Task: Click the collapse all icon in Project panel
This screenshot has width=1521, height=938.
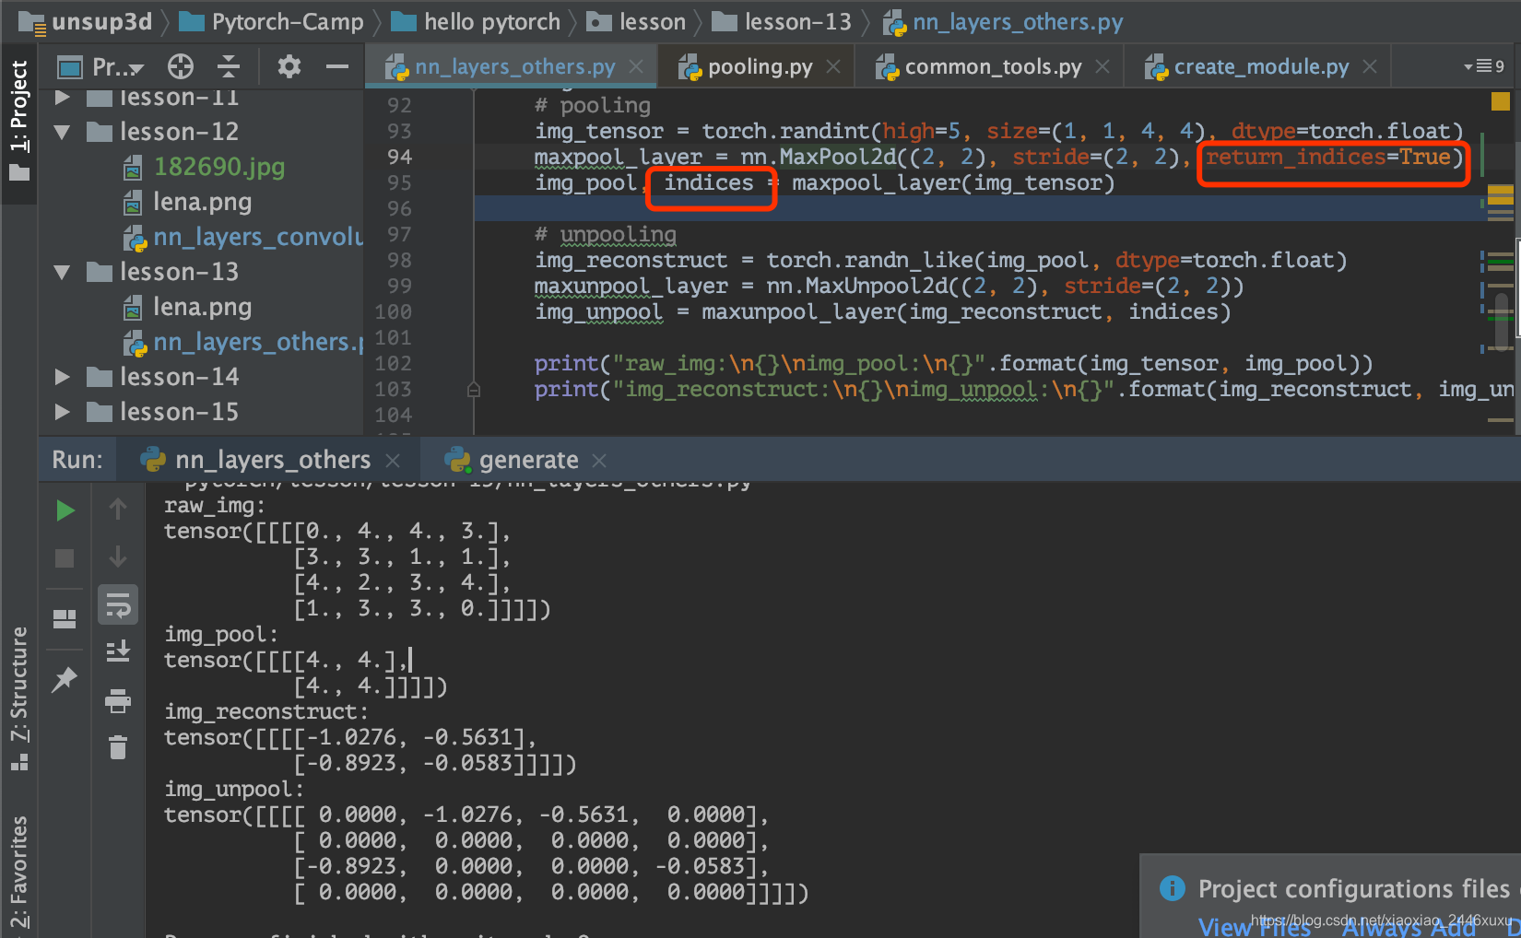Action: point(229,66)
